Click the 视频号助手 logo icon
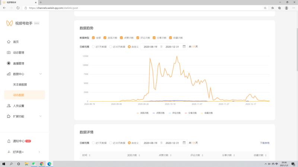The height and width of the screenshot is (167, 298). [10, 23]
